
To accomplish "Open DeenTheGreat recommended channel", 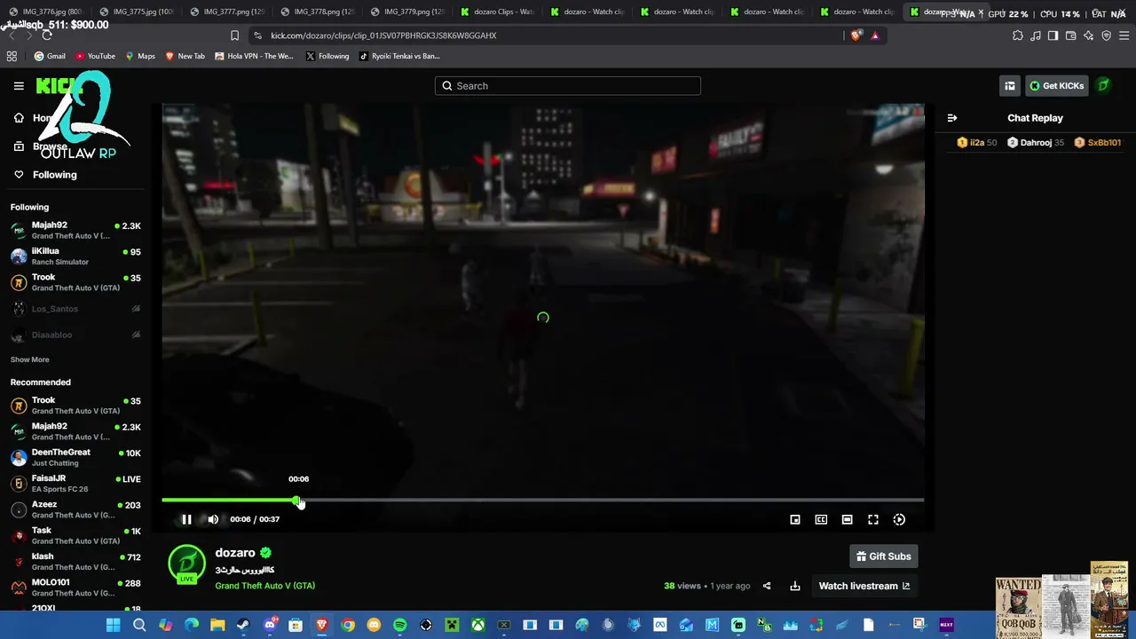I will point(75,458).
